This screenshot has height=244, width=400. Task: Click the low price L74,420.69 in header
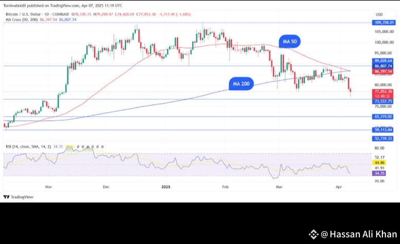[124, 14]
